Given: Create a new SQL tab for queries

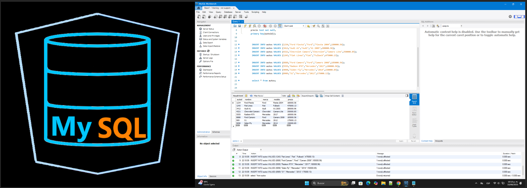Looking at the screenshot, I should tap(199, 17).
